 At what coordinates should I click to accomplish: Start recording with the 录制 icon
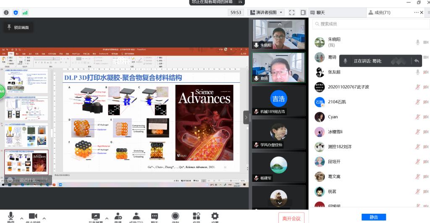[175, 217]
